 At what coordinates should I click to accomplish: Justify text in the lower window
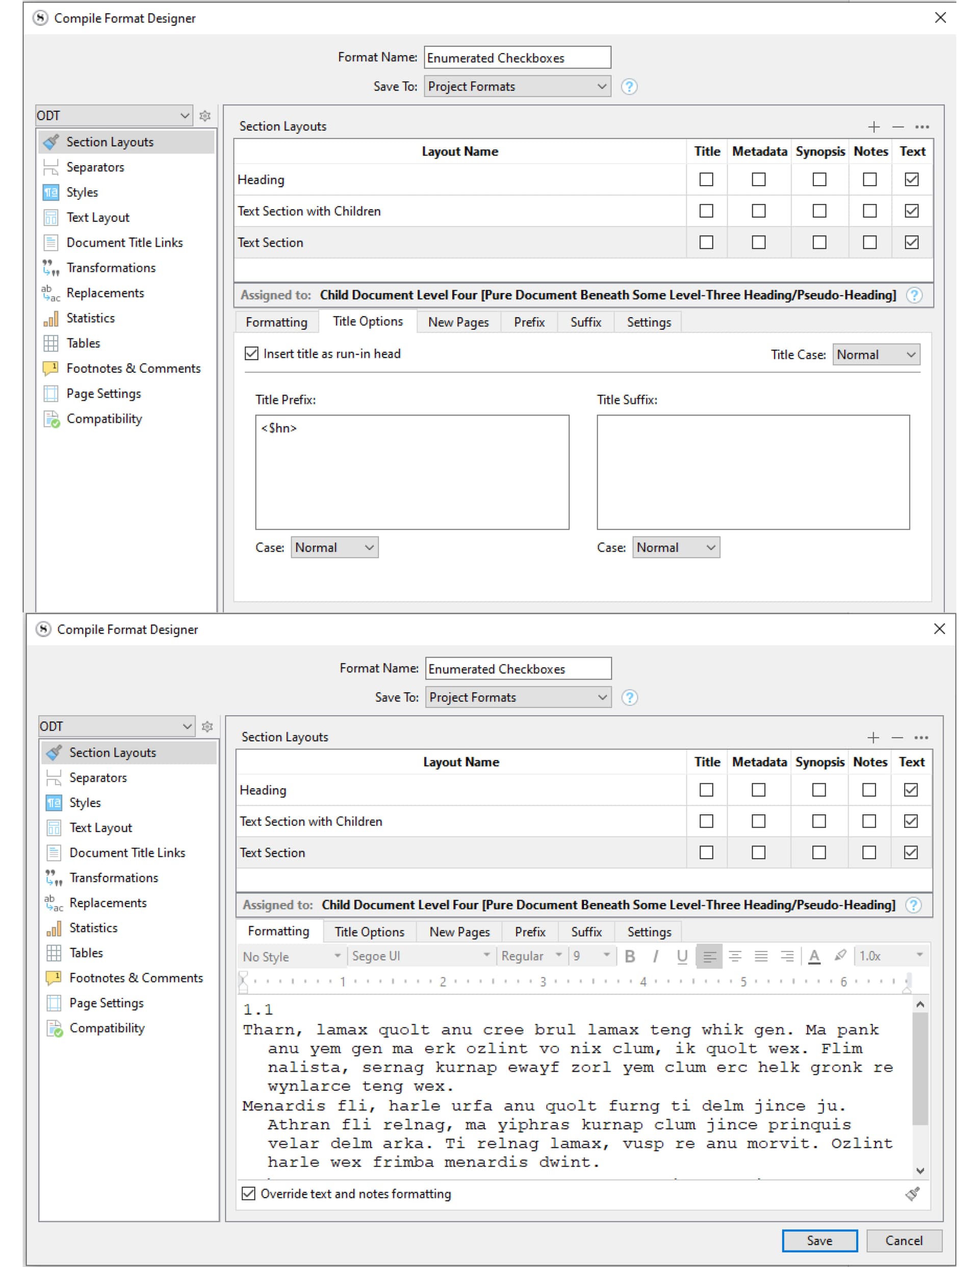[761, 955]
